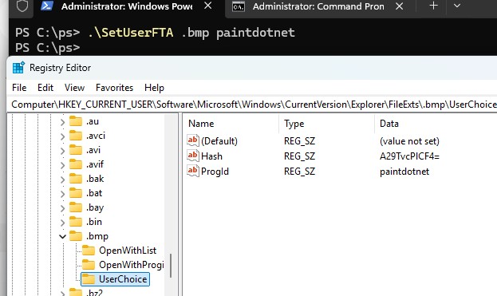Viewport: 497px width, 296px height.
Task: Open the Edit menu
Action: 45,88
